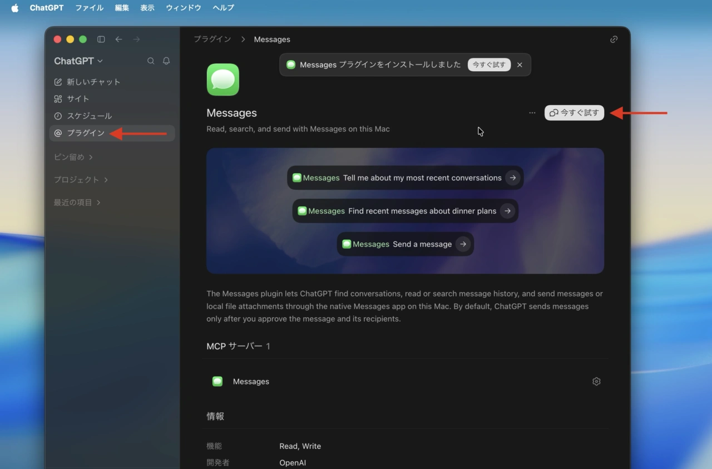Go forward with the right arrow

pyautogui.click(x=137, y=40)
